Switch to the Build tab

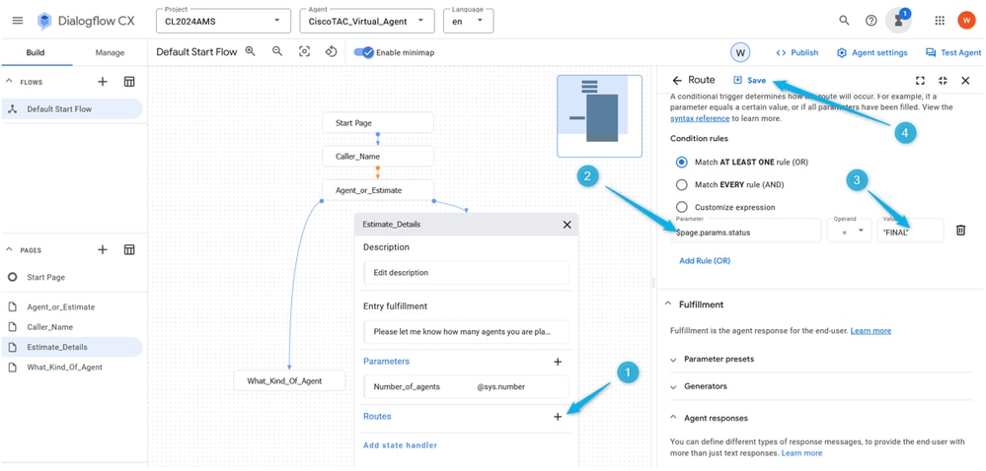[x=36, y=53]
